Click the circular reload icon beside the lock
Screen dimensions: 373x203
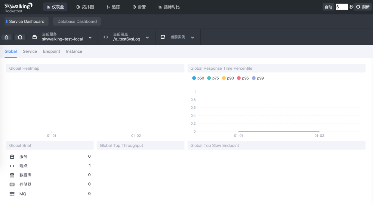pos(20,37)
